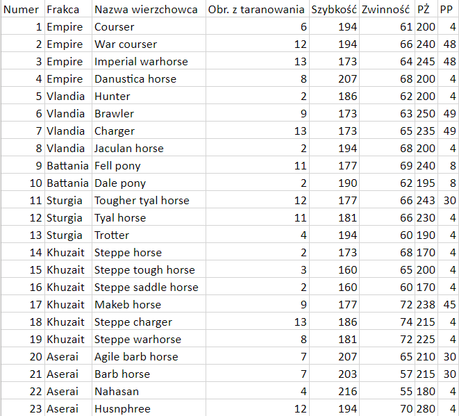Click the "Nazwa wierzchowca" header cell

click(x=146, y=9)
